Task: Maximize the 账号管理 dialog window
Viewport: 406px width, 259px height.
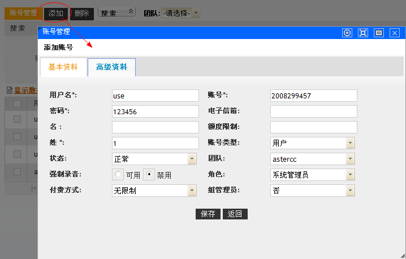Action: click(x=363, y=33)
